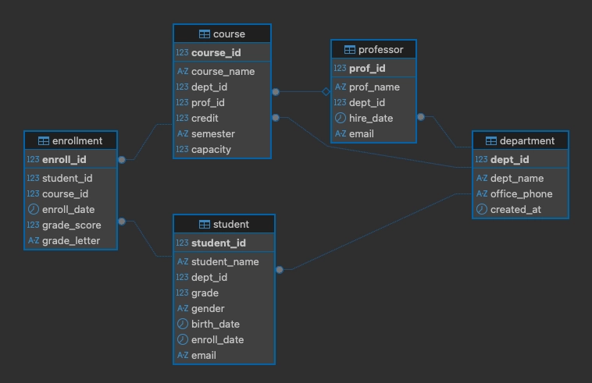592x383 pixels.
Task: Click the A-Z text type icon for course_name
Action: (x=182, y=71)
